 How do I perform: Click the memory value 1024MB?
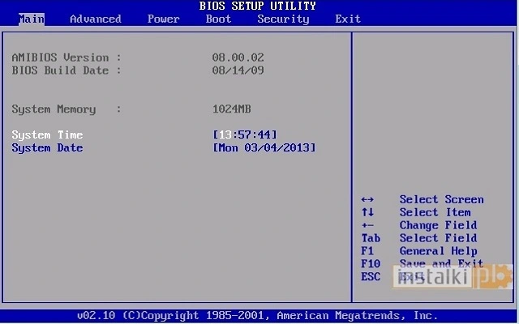click(232, 109)
